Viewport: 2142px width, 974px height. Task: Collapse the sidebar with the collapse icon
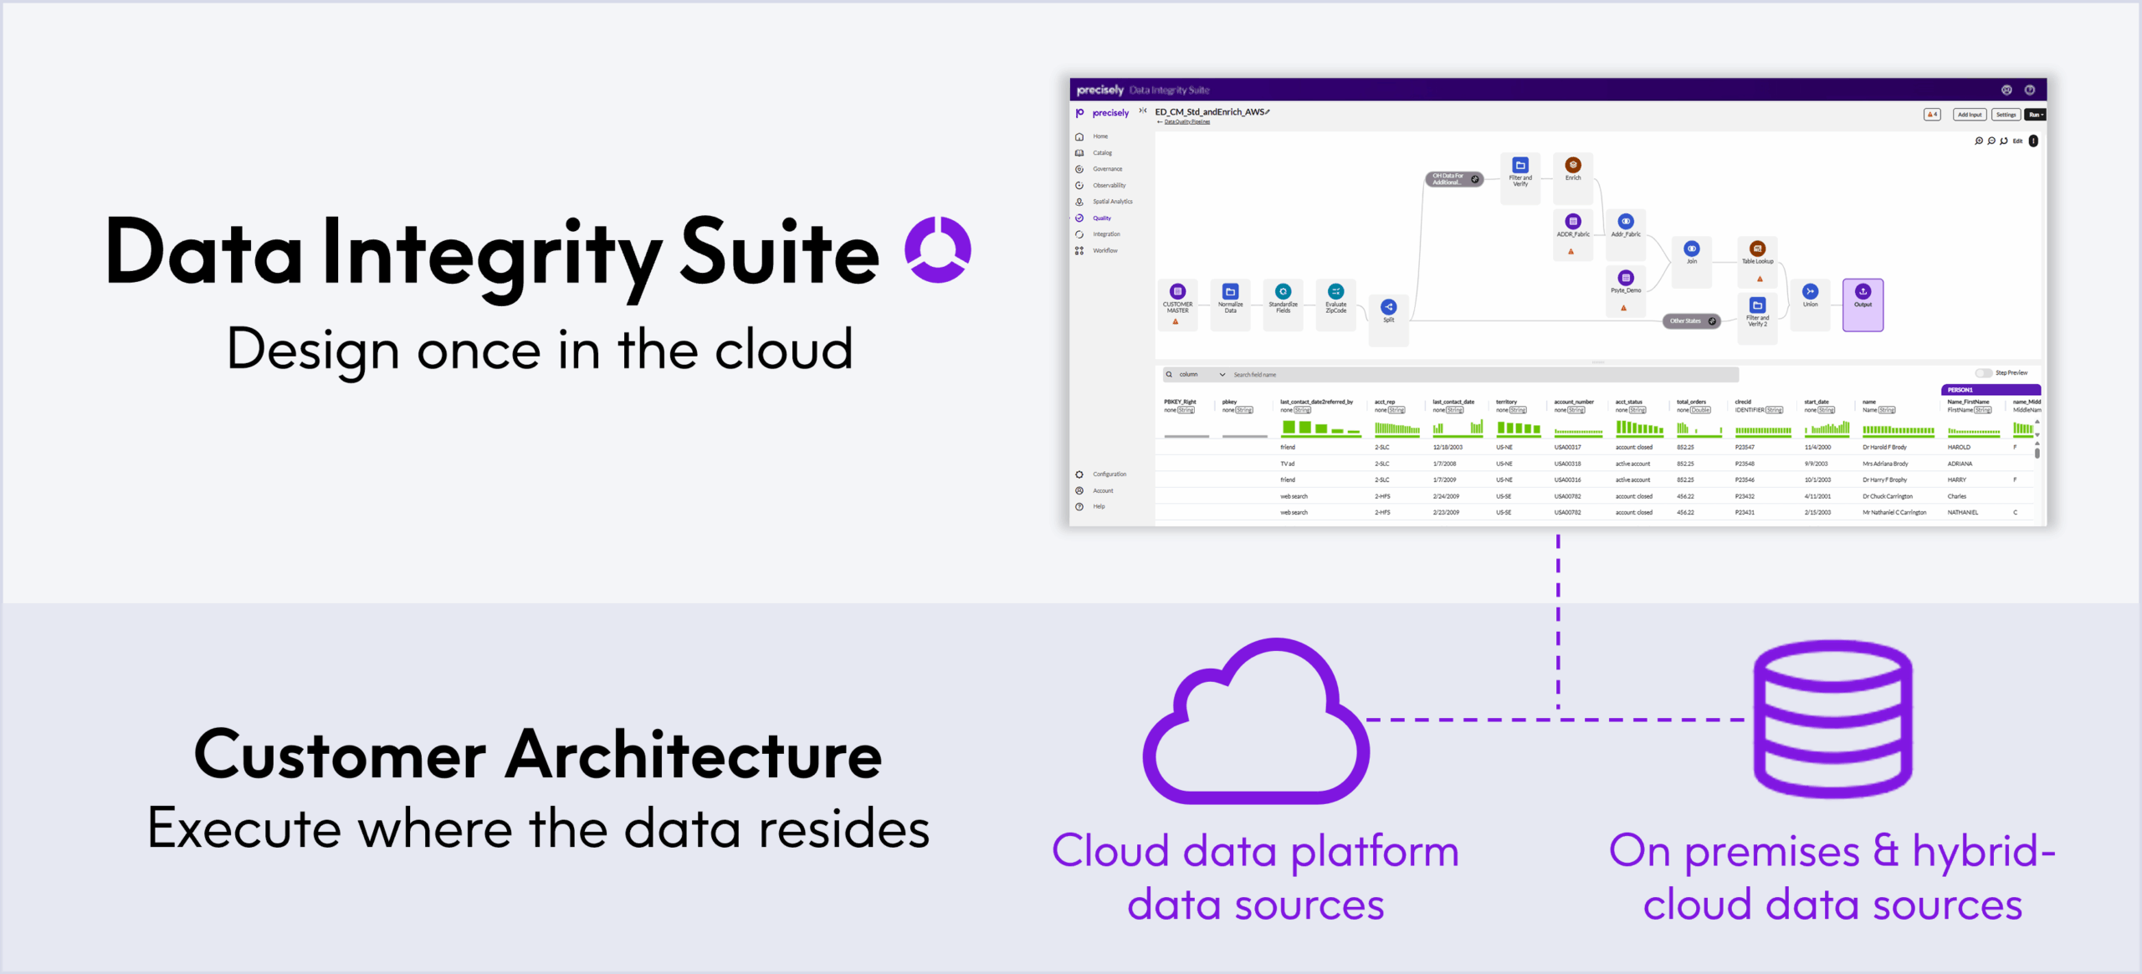[1143, 110]
